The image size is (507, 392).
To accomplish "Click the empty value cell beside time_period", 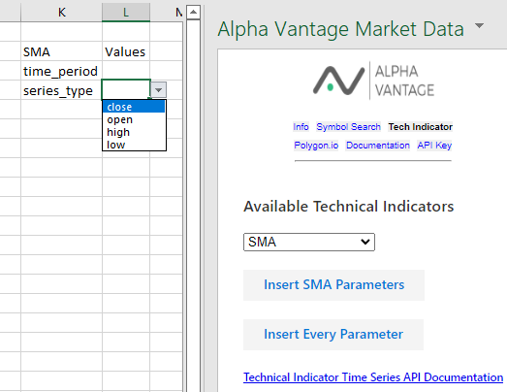I will tap(126, 71).
